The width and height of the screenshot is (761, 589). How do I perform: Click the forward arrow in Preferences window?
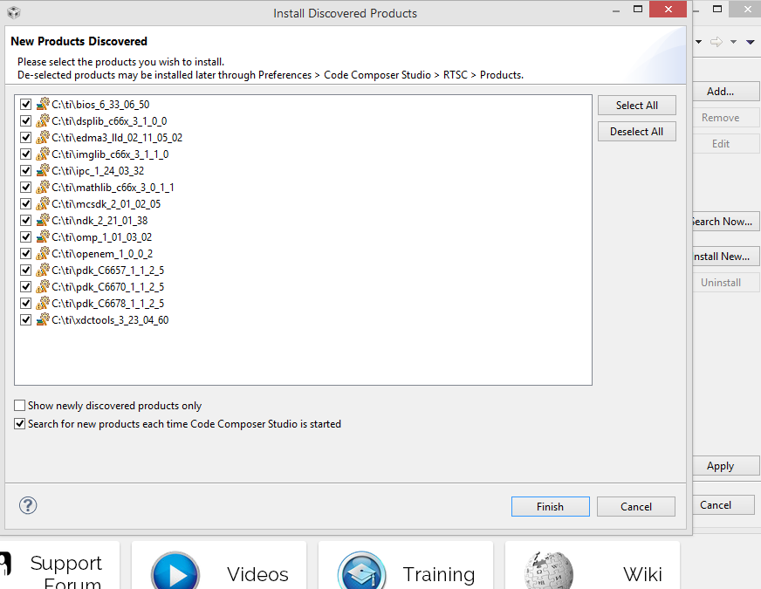coord(716,42)
